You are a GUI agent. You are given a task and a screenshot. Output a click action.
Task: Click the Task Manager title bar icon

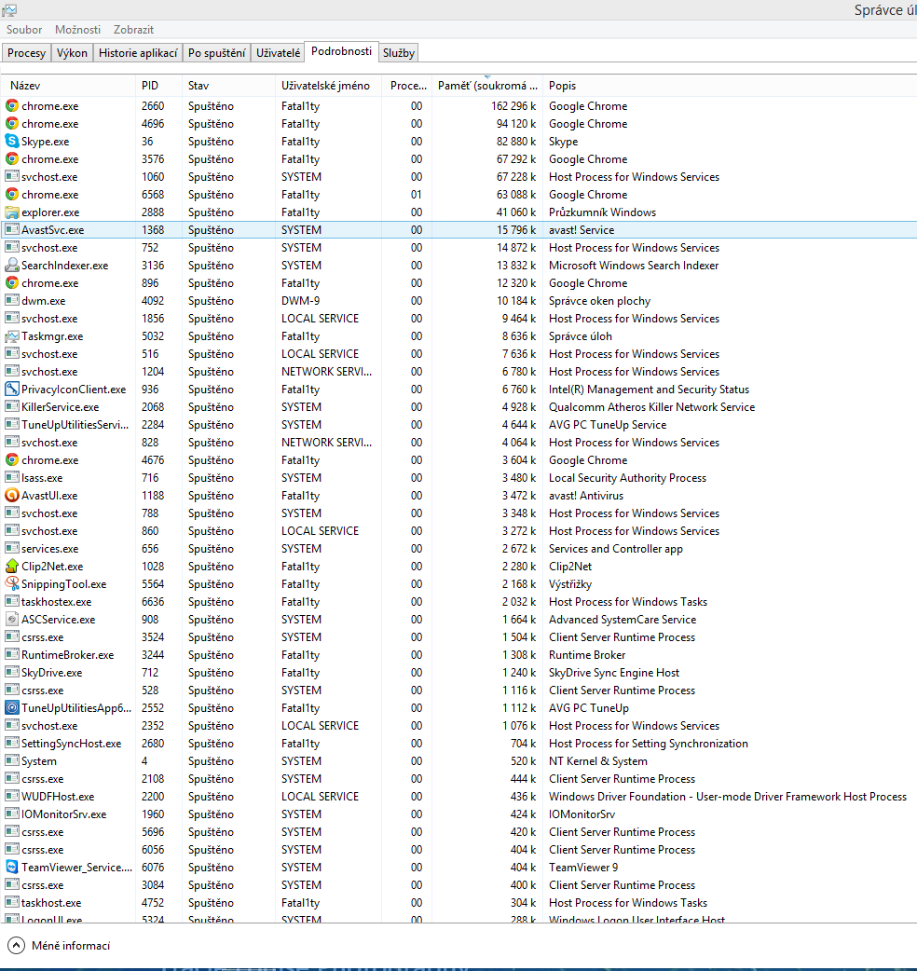pyautogui.click(x=9, y=10)
